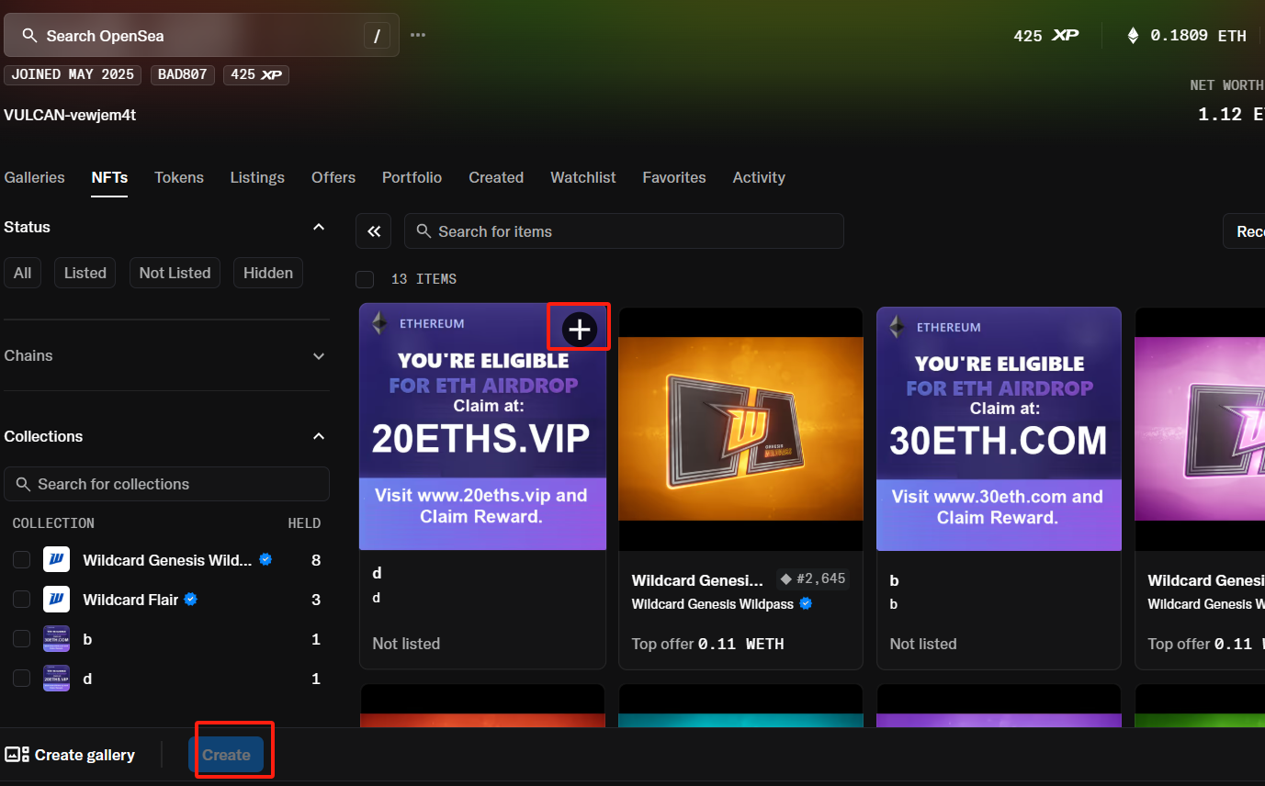Check the collection d checkbox
Image resolution: width=1265 pixels, height=786 pixels.
(22, 679)
